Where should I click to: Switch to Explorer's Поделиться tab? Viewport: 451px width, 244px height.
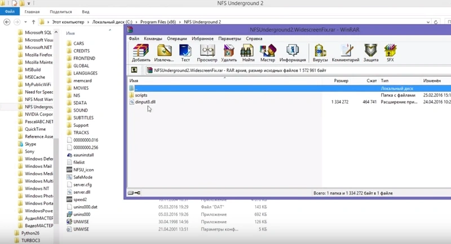[61, 12]
